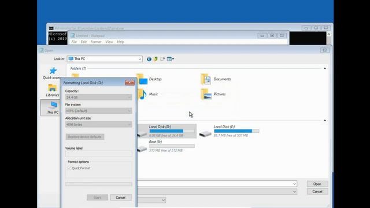Viewport: 370px width, 208px height.
Task: Open Notepad Help menu
Action: coord(120,42)
